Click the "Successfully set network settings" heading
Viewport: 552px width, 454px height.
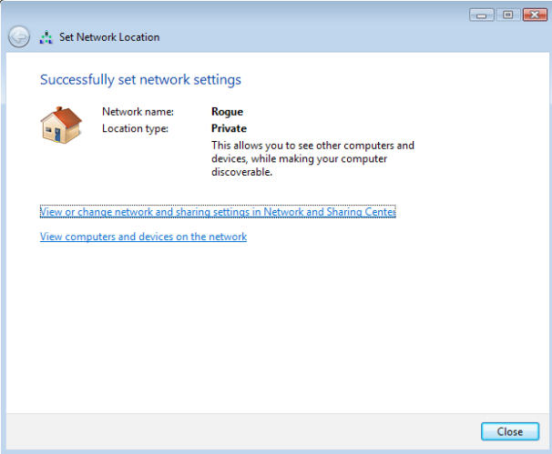click(140, 80)
